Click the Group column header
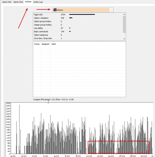This screenshot has height=157, width=155. 37,44
